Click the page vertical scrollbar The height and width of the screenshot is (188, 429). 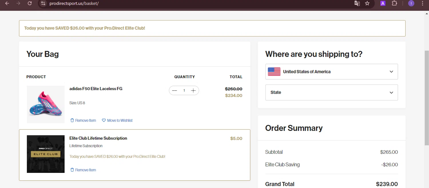(x=427, y=97)
